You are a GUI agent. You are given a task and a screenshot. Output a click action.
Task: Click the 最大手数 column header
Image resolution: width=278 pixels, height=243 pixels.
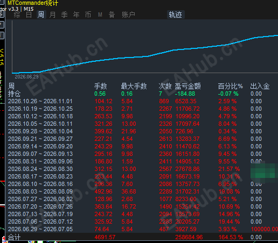tap(134, 86)
